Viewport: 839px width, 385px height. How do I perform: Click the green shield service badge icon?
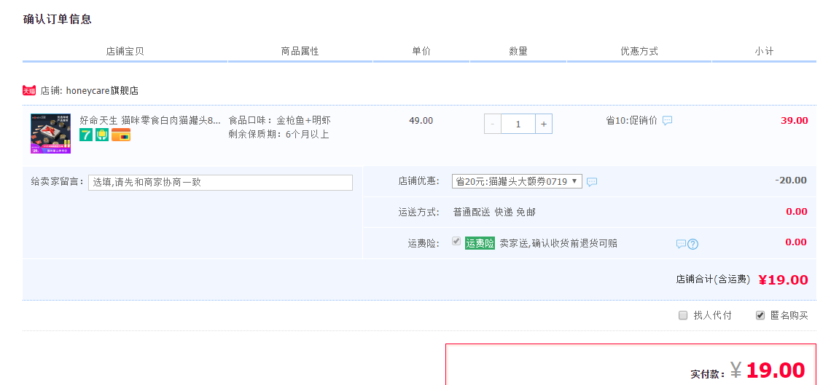[102, 135]
